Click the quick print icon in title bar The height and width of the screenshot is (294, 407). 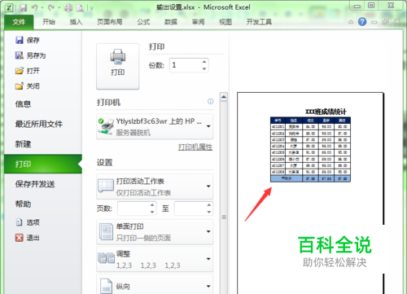[68, 8]
